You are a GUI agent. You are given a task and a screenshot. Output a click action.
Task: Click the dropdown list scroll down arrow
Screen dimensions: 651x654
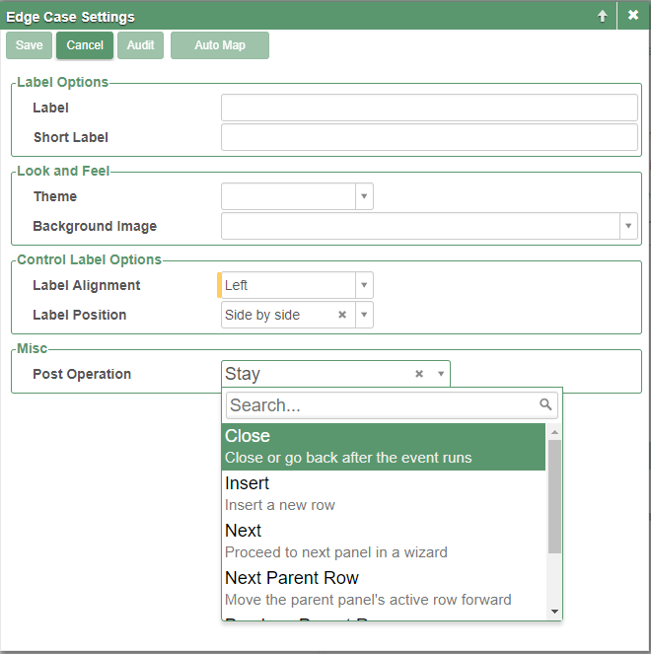pos(554,612)
